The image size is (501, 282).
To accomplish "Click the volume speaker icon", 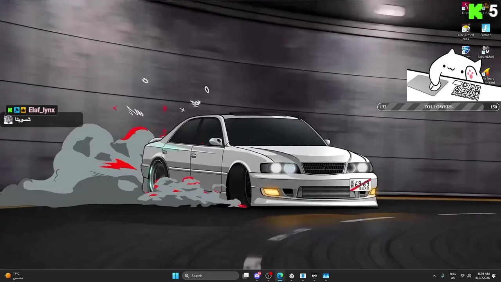I will pos(469,276).
